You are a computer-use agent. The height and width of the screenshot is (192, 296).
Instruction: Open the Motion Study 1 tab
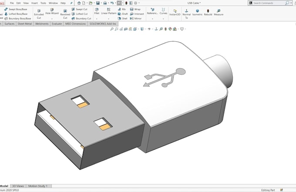tap(38, 186)
